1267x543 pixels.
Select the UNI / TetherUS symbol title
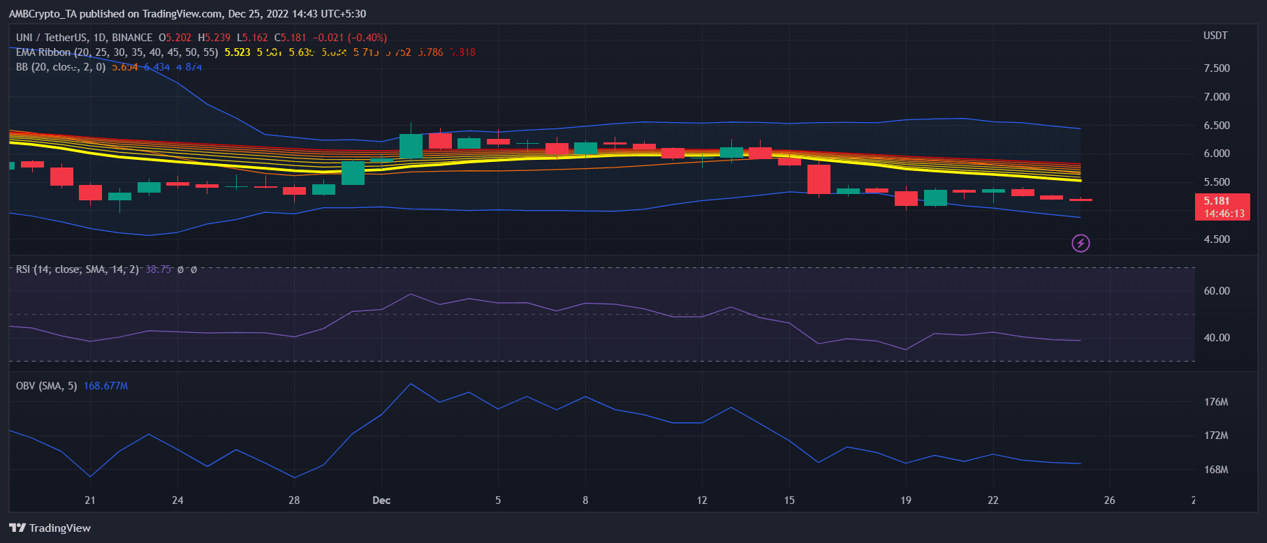tap(84, 38)
